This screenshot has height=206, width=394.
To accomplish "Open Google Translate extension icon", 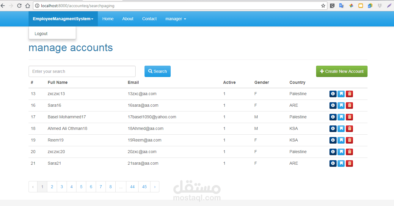I will tap(341, 6).
